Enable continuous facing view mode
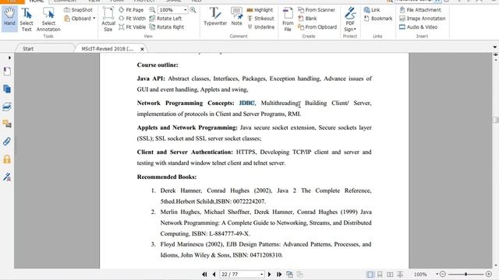This screenshot has height=280, width=499. pyautogui.click(x=400, y=275)
